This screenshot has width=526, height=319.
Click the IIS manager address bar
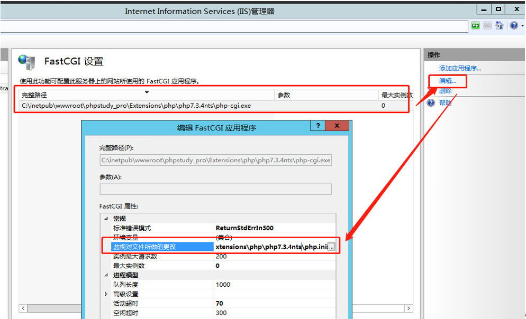(234, 26)
